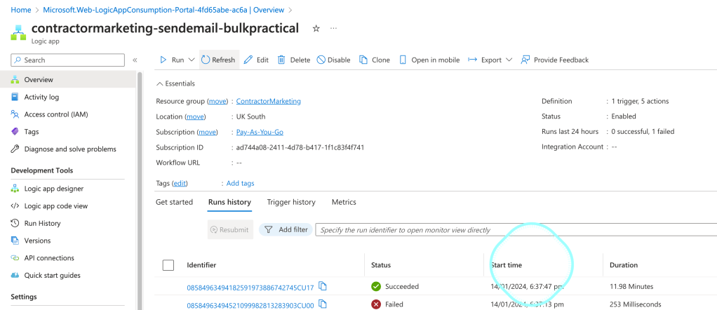Click the Tags purple tag icon
This screenshot has height=310, width=717.
(15, 132)
